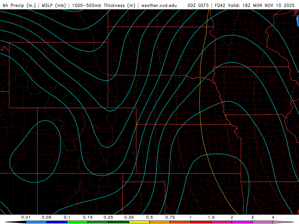The height and width of the screenshot is (224, 299).
Task: Click the 'Valid: 18Z MON NOV 10 2025' text
Action: [261, 6]
